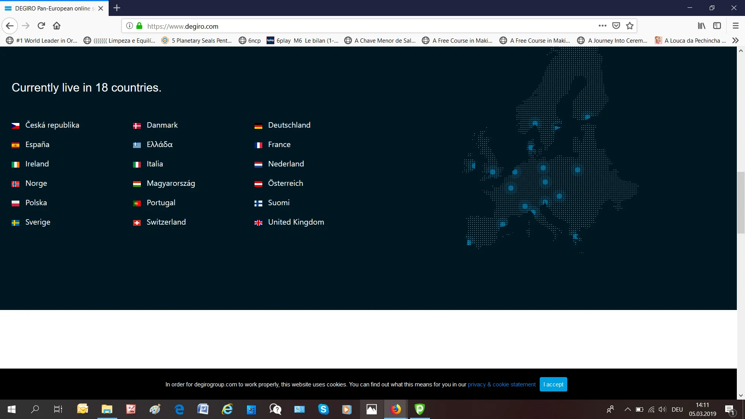
Task: Switch to Firefox taskbar icon
Action: pyautogui.click(x=395, y=409)
